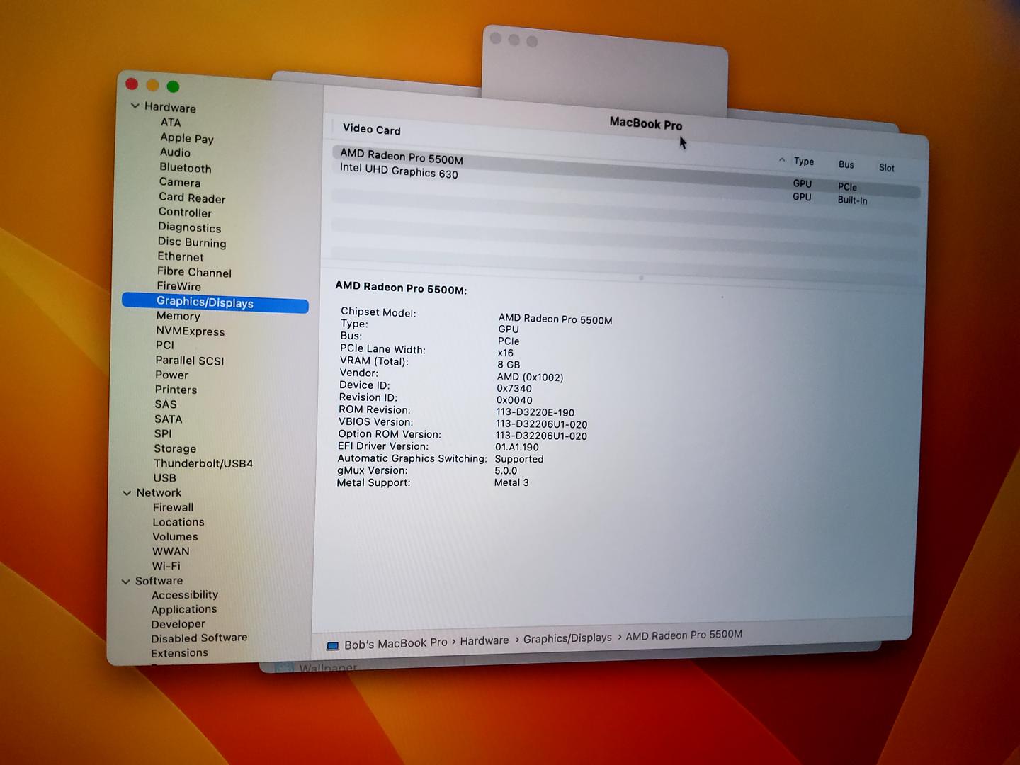This screenshot has height=765, width=1020.
Task: Open Applications under Software
Action: pos(184,609)
